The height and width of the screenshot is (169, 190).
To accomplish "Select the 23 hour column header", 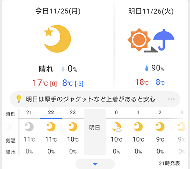I will pyautogui.click(x=73, y=113).
